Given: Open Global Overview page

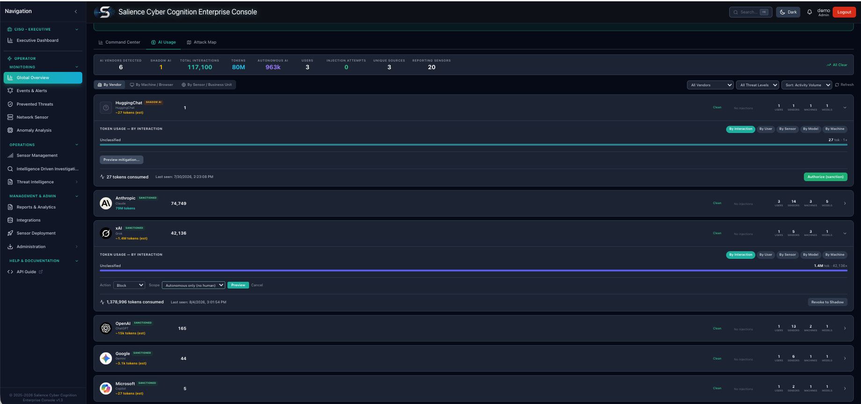Looking at the screenshot, I should point(43,78).
